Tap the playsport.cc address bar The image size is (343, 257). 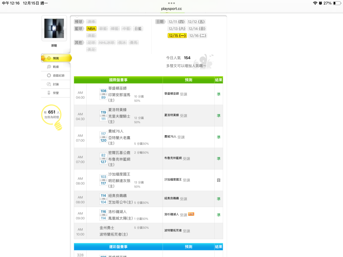click(171, 9)
